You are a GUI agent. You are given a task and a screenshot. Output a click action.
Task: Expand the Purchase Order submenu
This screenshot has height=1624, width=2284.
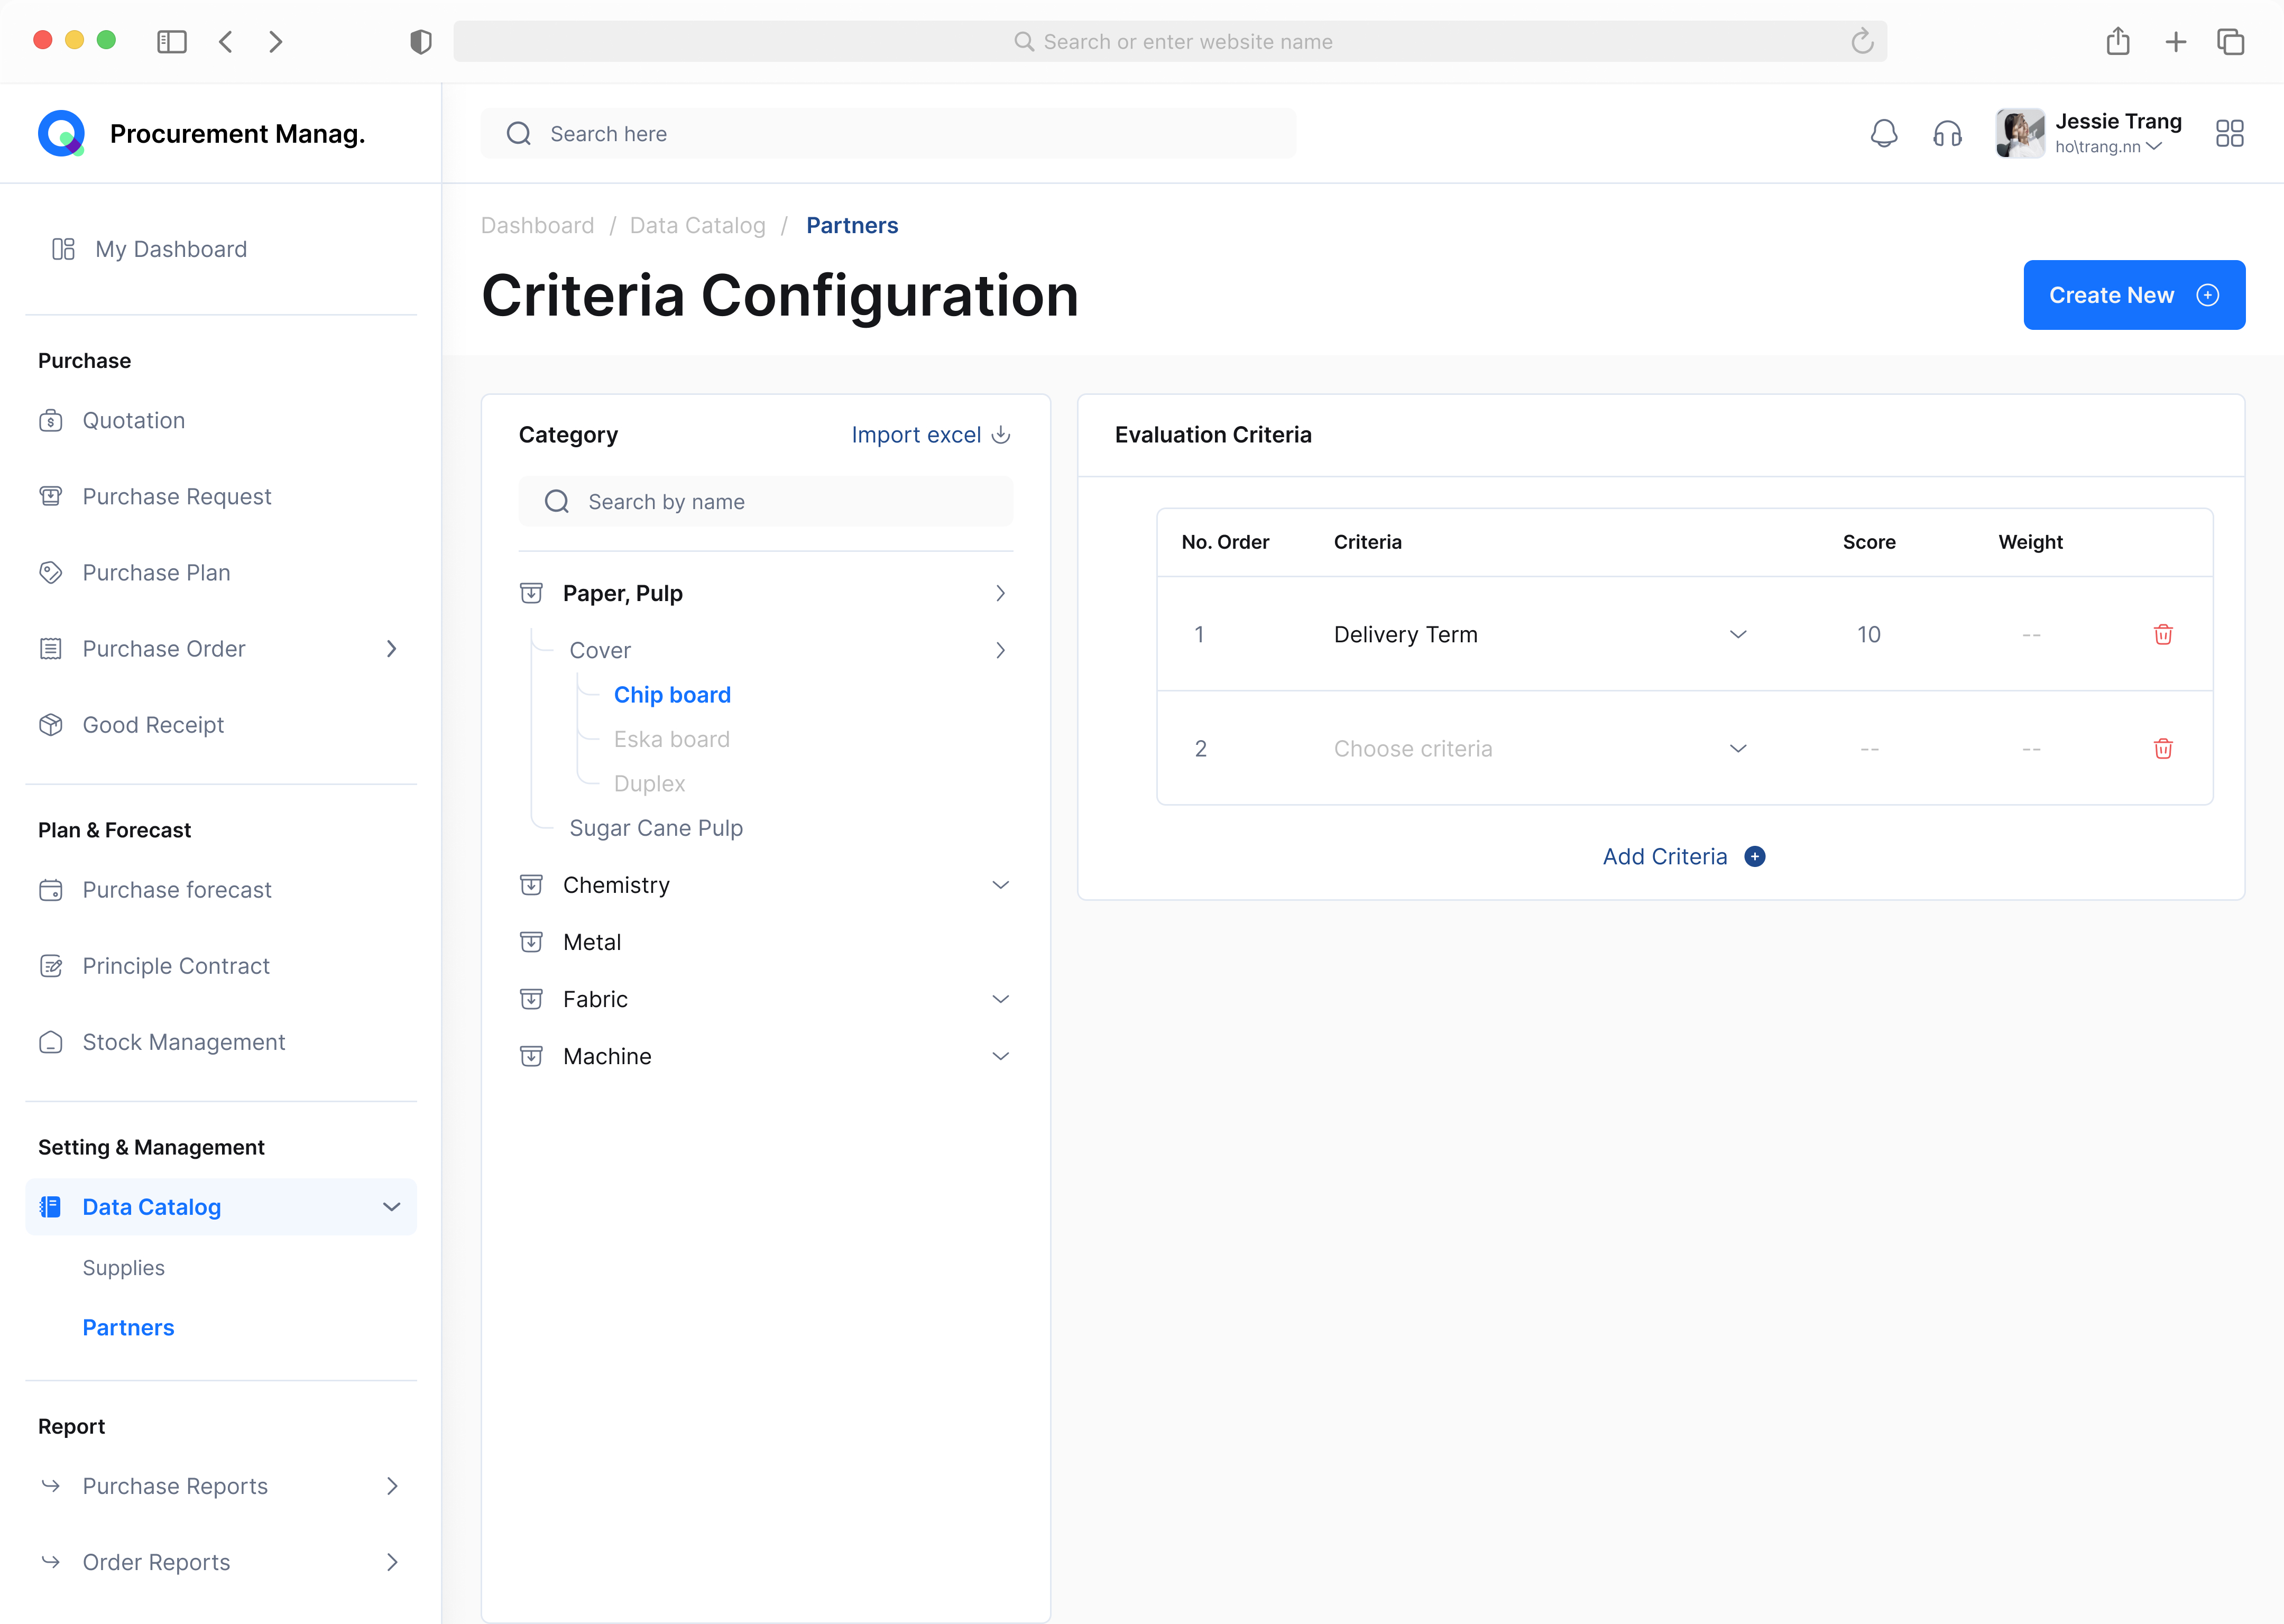pos(391,649)
